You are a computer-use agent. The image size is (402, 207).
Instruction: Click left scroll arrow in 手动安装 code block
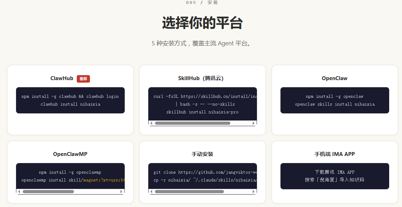151,191
